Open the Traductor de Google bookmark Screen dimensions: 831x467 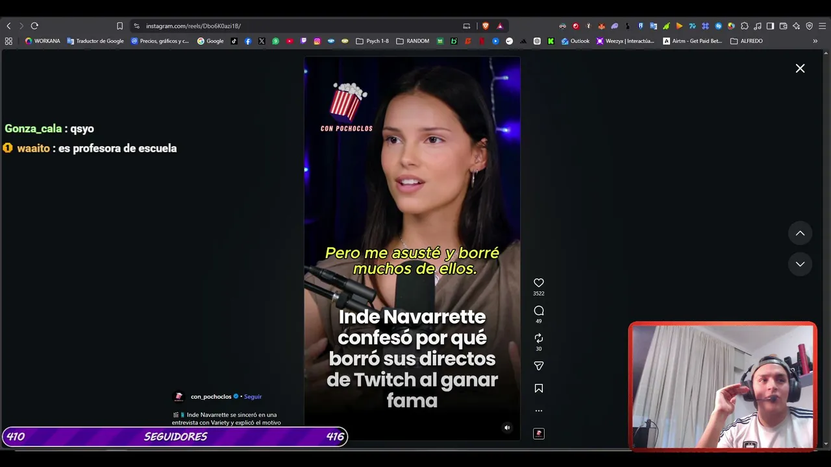tap(95, 41)
